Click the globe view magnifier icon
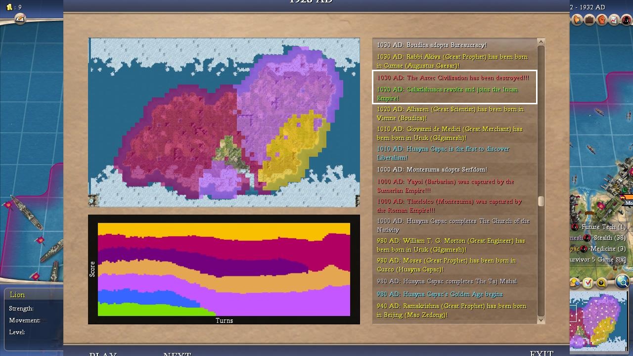 point(623,282)
